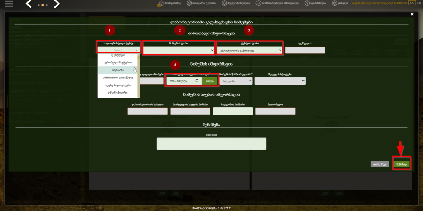Click the green Now button beside the date
Viewport: 423px width, 211px height.
point(209,81)
